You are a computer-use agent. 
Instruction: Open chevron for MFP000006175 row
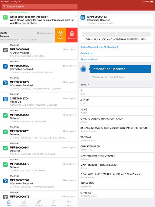coord(75,131)
